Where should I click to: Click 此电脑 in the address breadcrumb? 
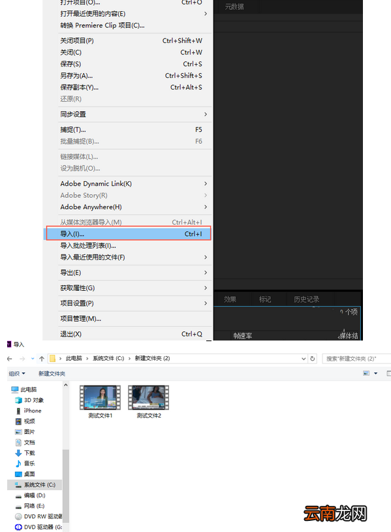tap(74, 358)
